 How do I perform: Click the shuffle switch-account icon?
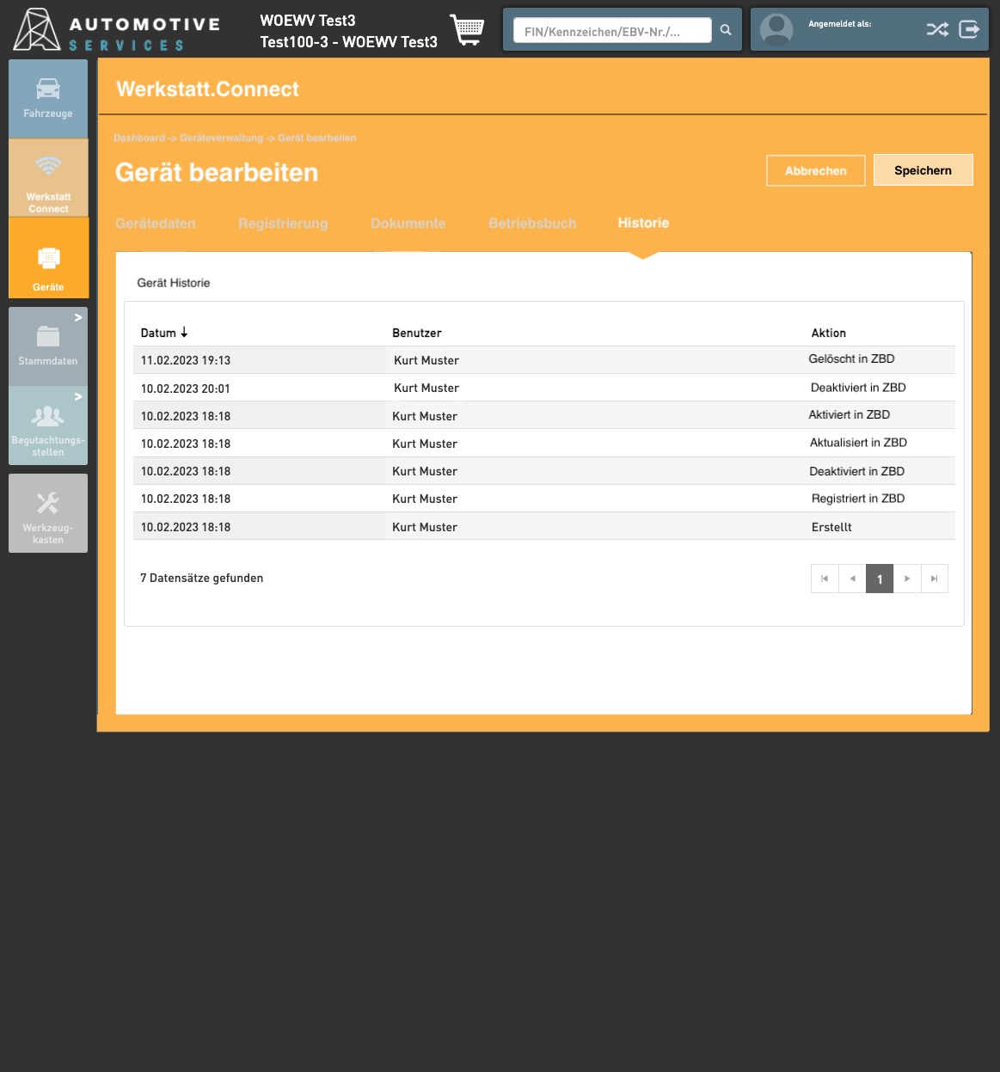pyautogui.click(x=937, y=30)
